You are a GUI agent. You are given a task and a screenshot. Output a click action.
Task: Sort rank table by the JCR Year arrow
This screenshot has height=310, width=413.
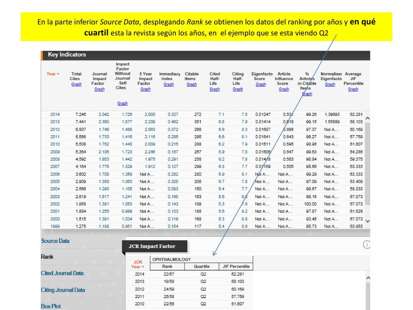tap(143, 267)
